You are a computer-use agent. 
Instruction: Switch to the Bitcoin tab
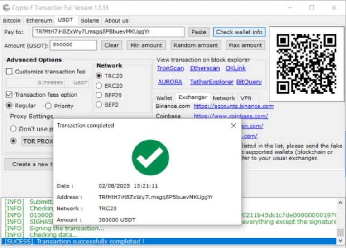[x=12, y=20]
